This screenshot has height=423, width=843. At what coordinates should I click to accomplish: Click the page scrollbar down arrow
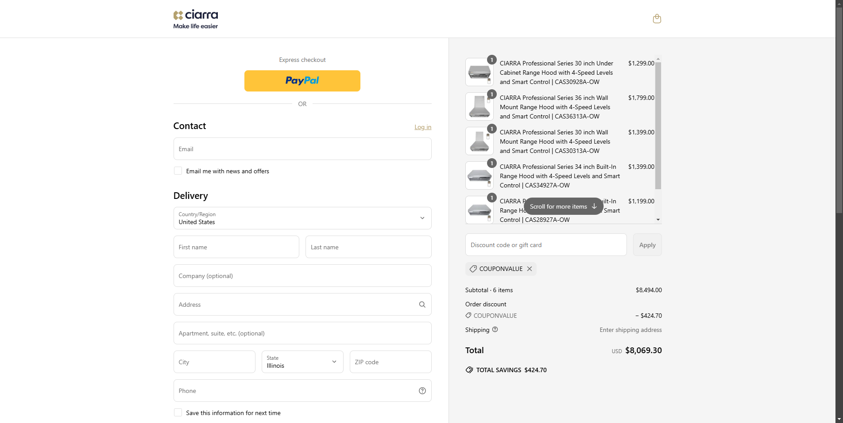point(839,419)
